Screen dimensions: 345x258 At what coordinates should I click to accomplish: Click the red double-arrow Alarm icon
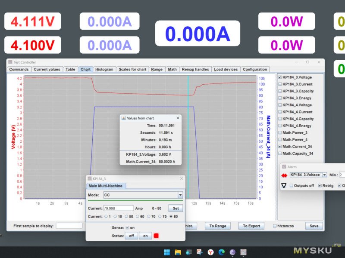tap(284, 175)
